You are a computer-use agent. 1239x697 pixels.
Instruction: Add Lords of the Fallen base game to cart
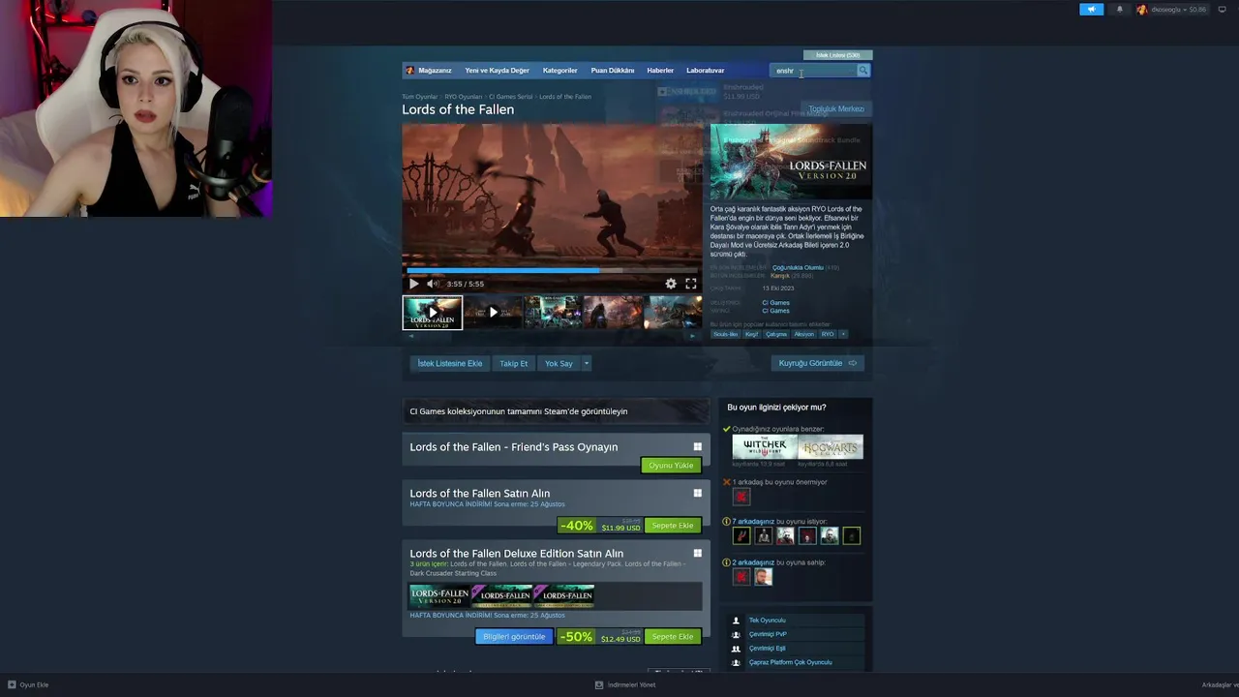pos(673,526)
